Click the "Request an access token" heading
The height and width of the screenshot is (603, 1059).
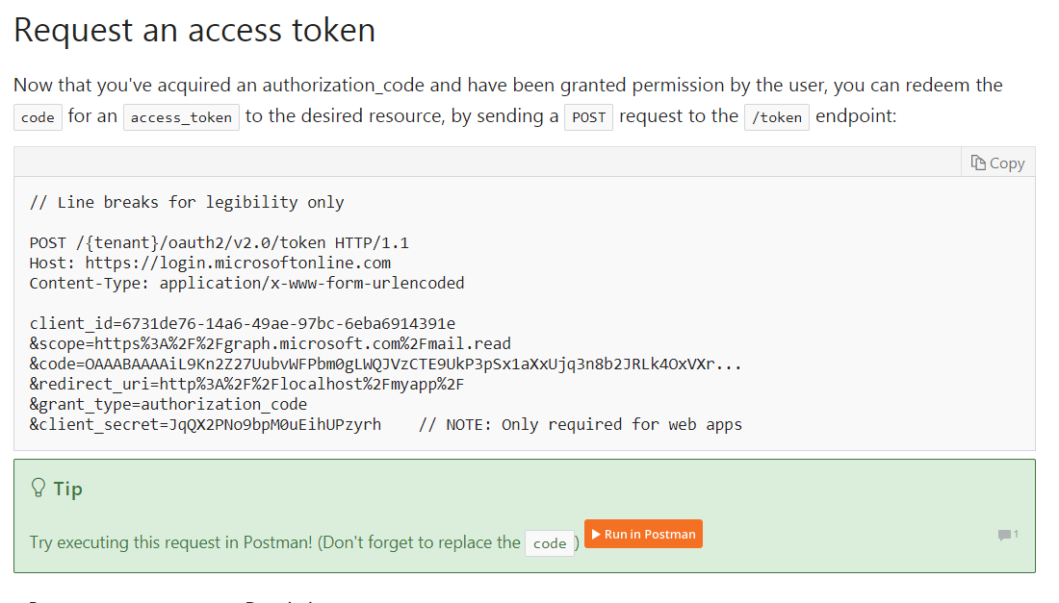[x=194, y=30]
